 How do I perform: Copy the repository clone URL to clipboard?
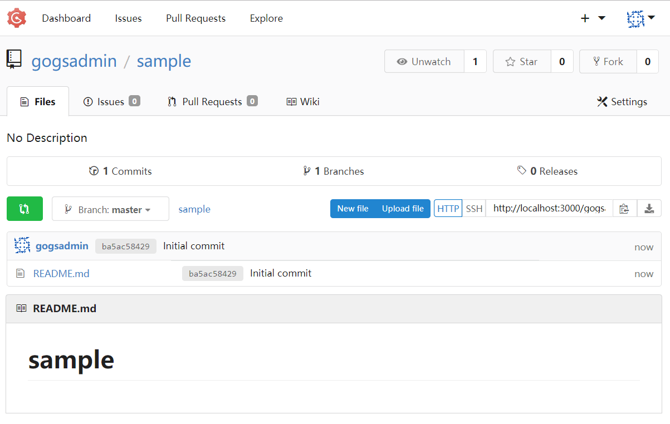pyautogui.click(x=624, y=209)
